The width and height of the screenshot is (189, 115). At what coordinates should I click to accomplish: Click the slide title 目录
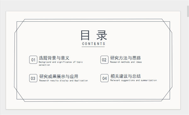[94, 35]
